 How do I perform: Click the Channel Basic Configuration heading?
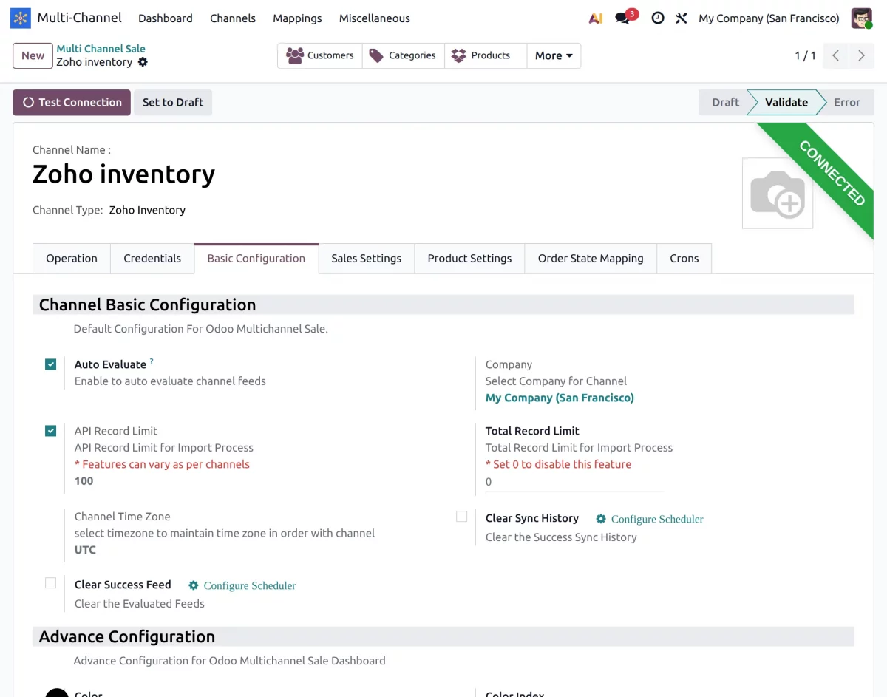click(x=147, y=305)
